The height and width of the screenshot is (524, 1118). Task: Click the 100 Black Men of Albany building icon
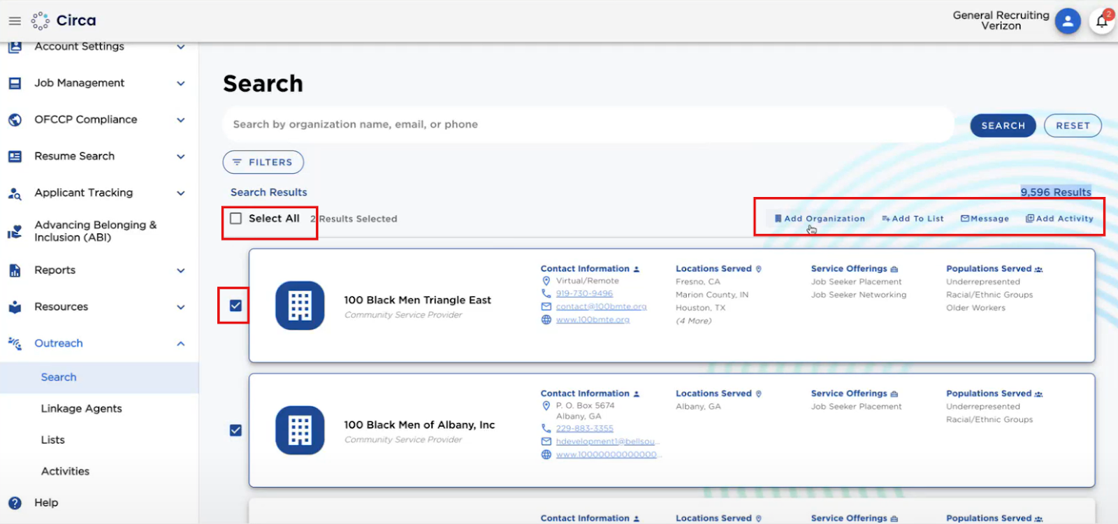click(300, 430)
